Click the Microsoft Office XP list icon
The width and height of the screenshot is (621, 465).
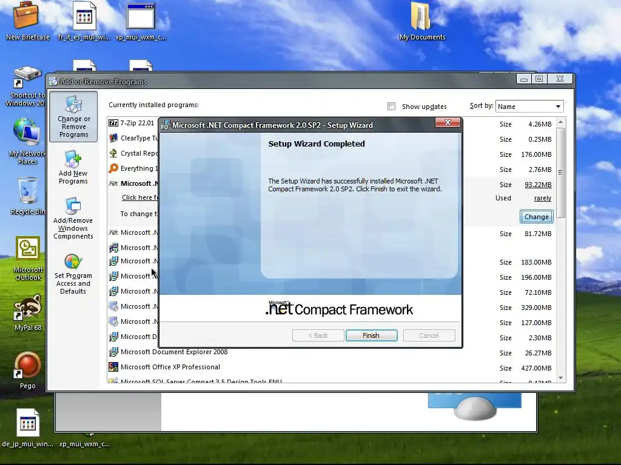tap(113, 367)
